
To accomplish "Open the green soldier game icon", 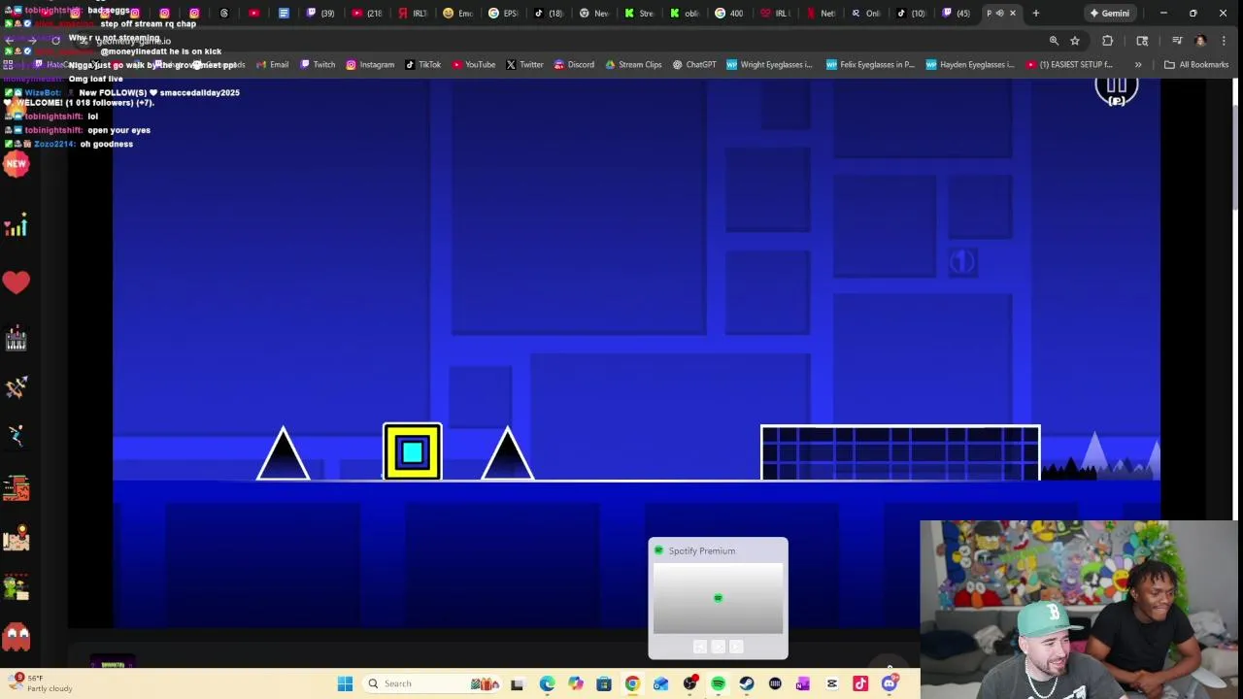I will (16, 586).
